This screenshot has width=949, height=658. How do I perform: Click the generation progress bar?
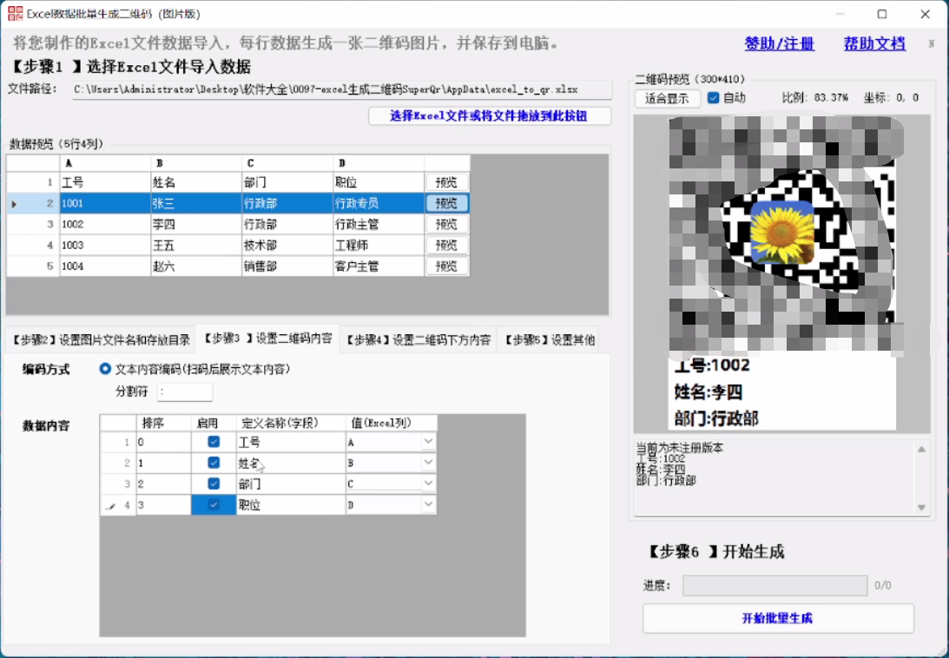click(x=774, y=586)
